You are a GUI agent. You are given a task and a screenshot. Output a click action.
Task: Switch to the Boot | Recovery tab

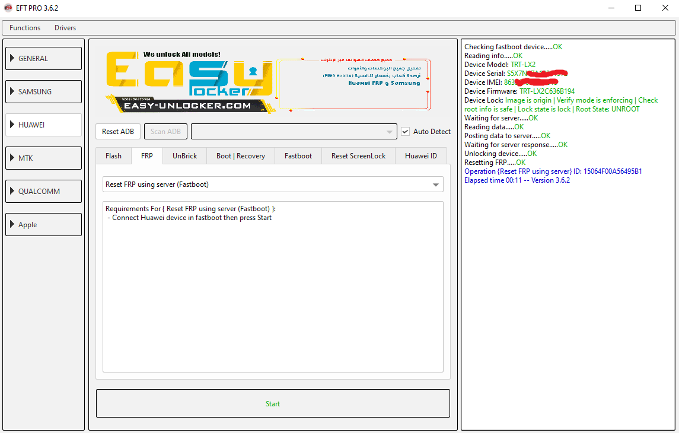[x=241, y=156]
